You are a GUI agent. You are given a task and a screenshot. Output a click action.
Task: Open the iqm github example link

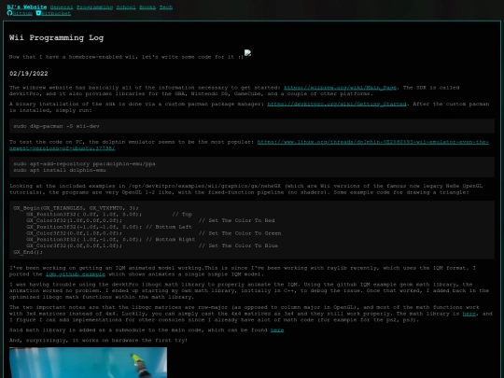(76, 274)
